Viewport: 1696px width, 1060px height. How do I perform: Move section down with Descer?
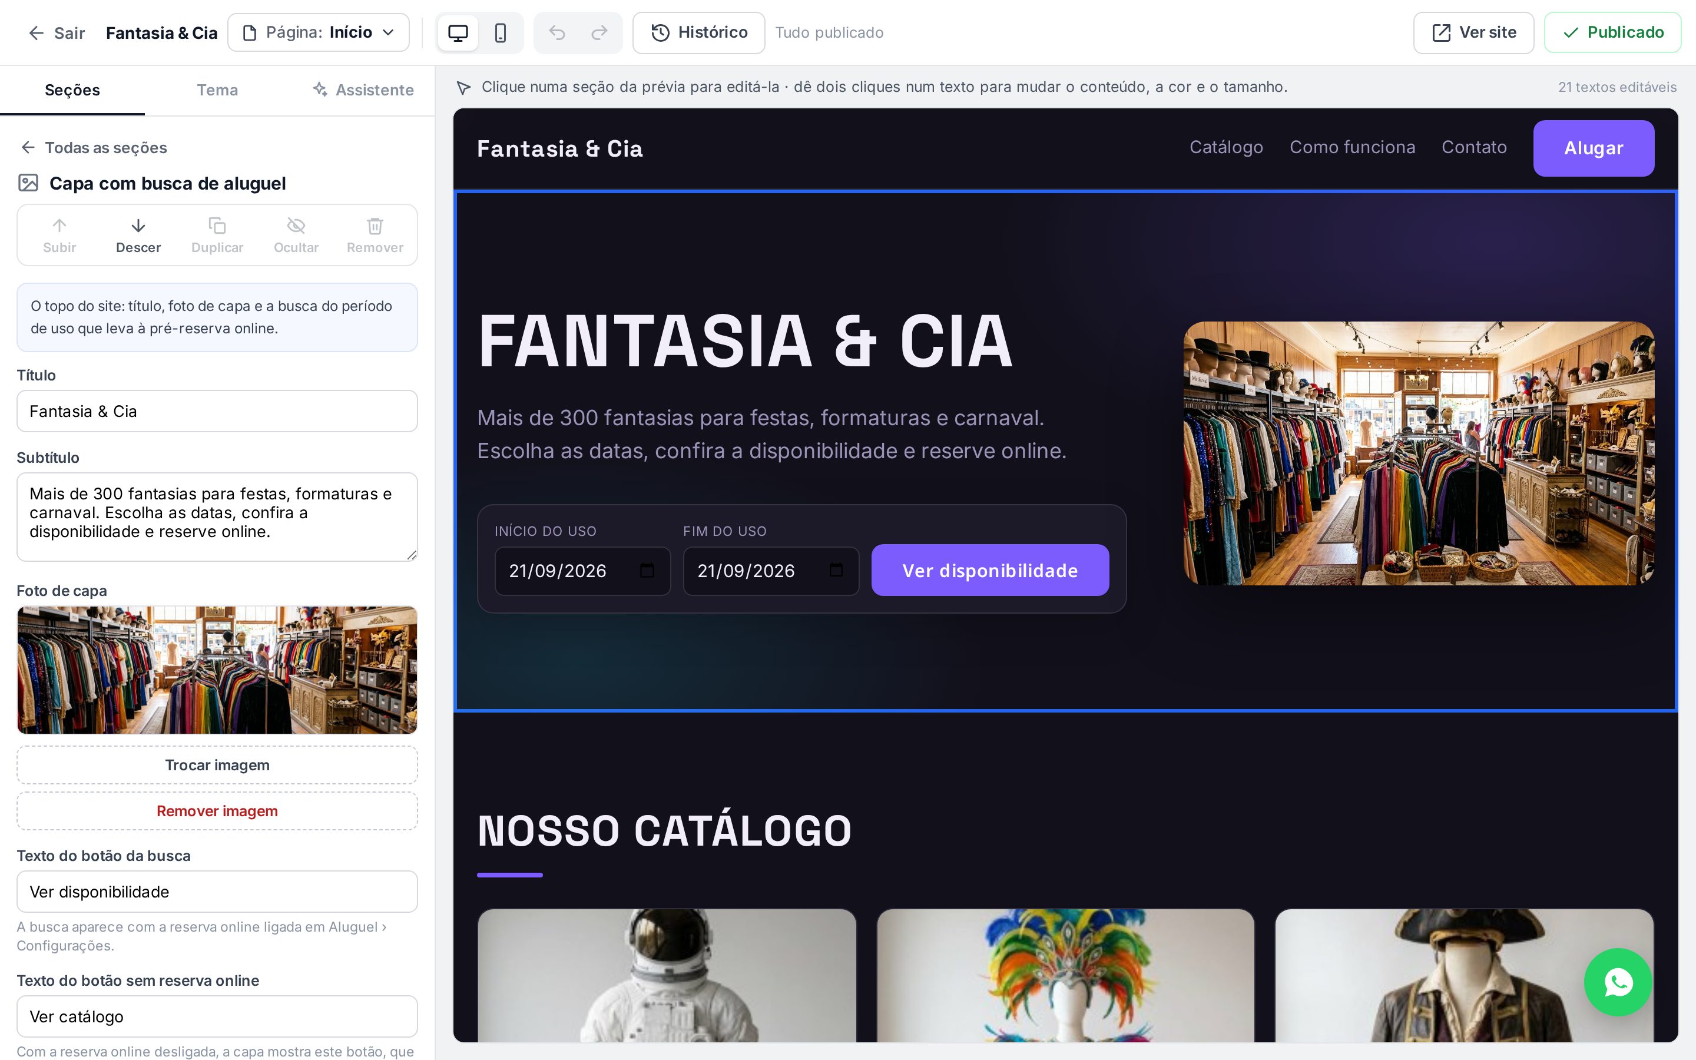(138, 235)
